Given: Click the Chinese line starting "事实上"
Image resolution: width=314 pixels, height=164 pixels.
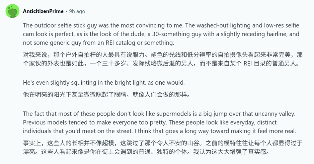Looking at the screenshot, I should 163,143.
